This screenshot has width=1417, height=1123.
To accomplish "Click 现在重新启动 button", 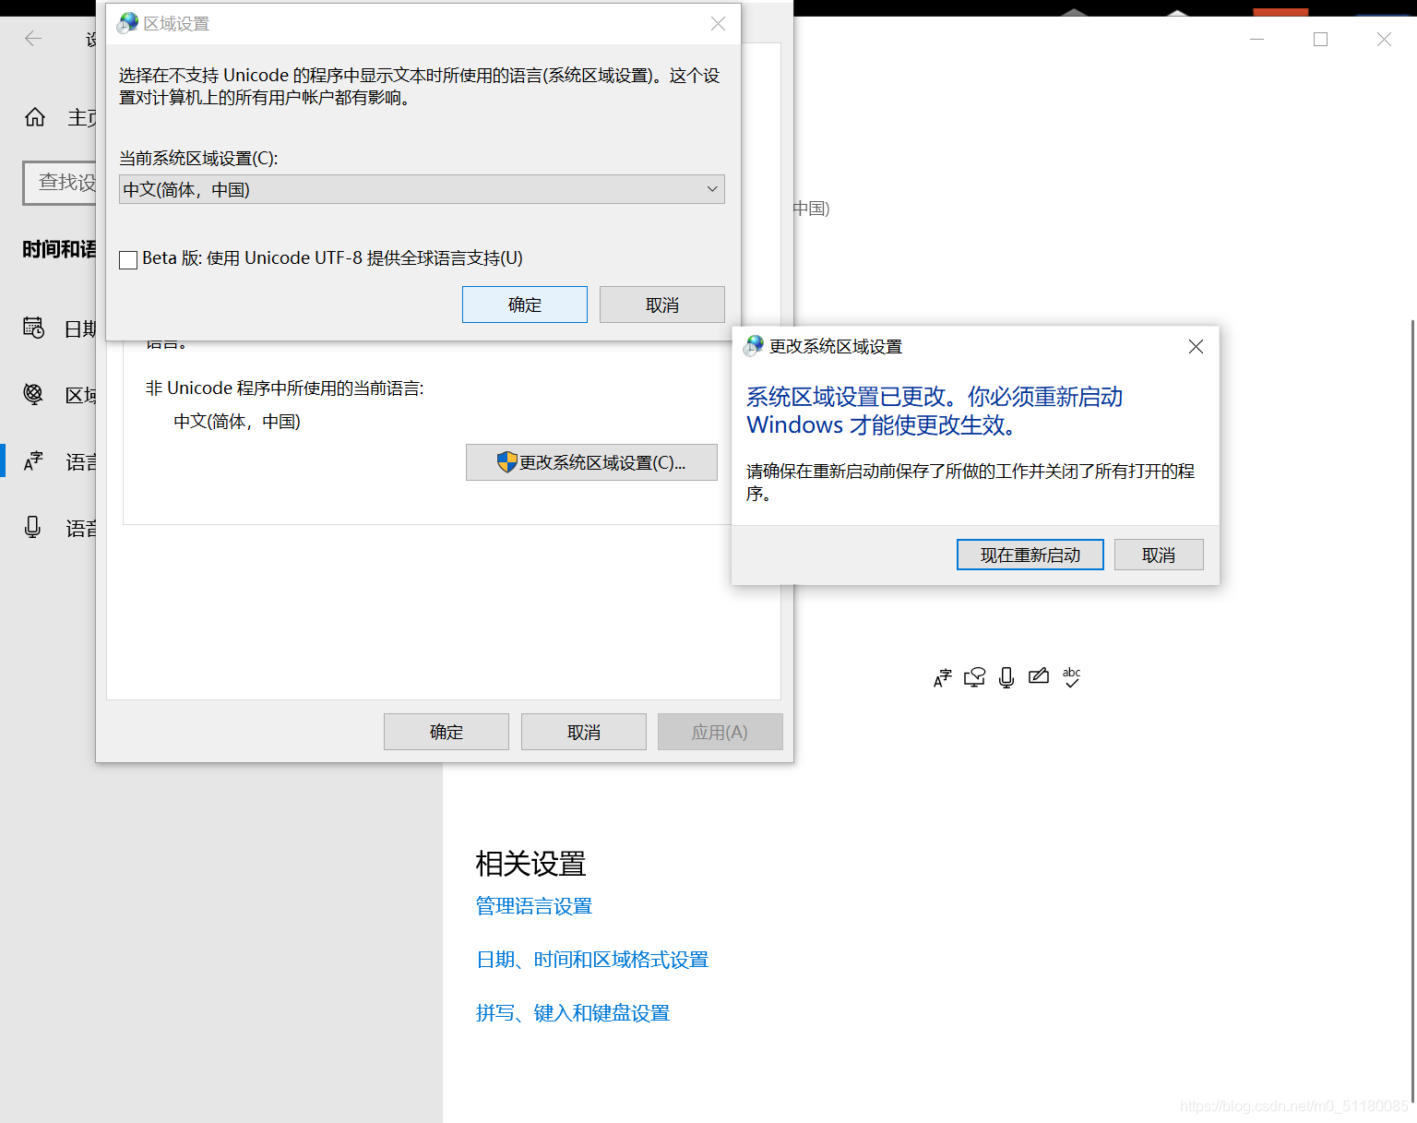I will [x=1030, y=555].
